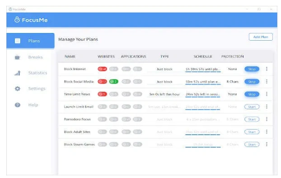Click the Breaks coffee cup icon
Image resolution: width=281 pixels, height=178 pixels.
click(17, 57)
